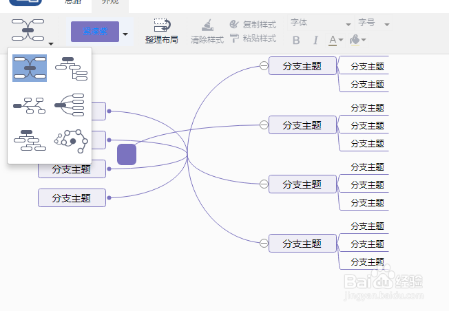Open the 字号 font size dropdown
This screenshot has width=449, height=311.
click(374, 23)
